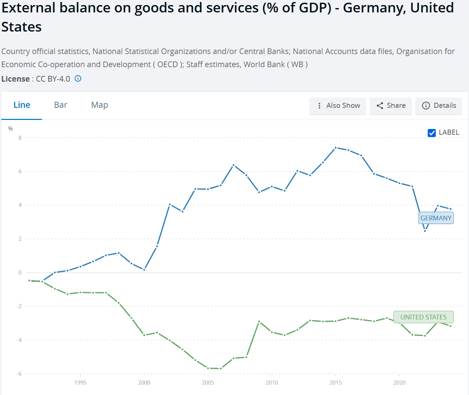Screen dimensions: 469x395
Task: Click Germany's 2015 peak data point
Action: click(336, 148)
